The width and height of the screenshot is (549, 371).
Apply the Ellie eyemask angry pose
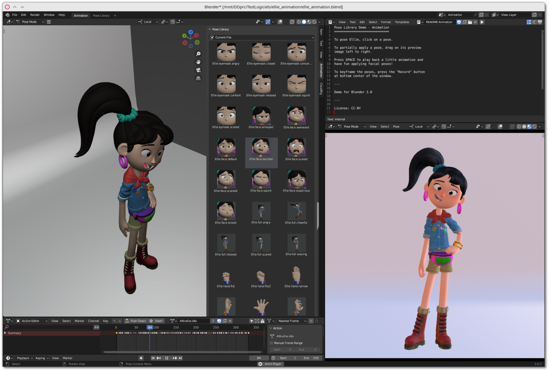[x=226, y=54]
